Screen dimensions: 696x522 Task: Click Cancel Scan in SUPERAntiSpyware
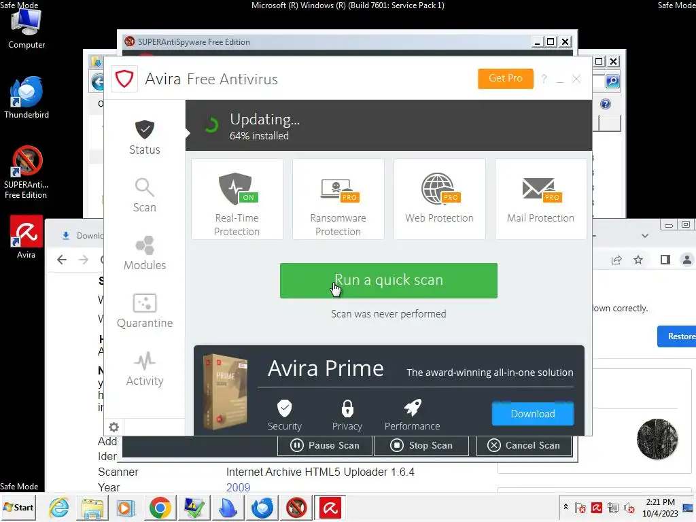[x=524, y=445]
